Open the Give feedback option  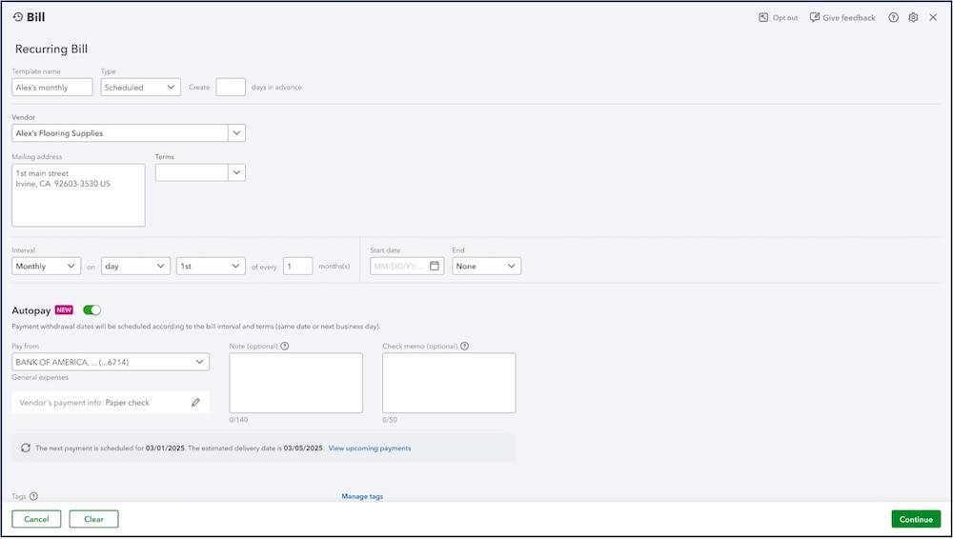(x=842, y=18)
